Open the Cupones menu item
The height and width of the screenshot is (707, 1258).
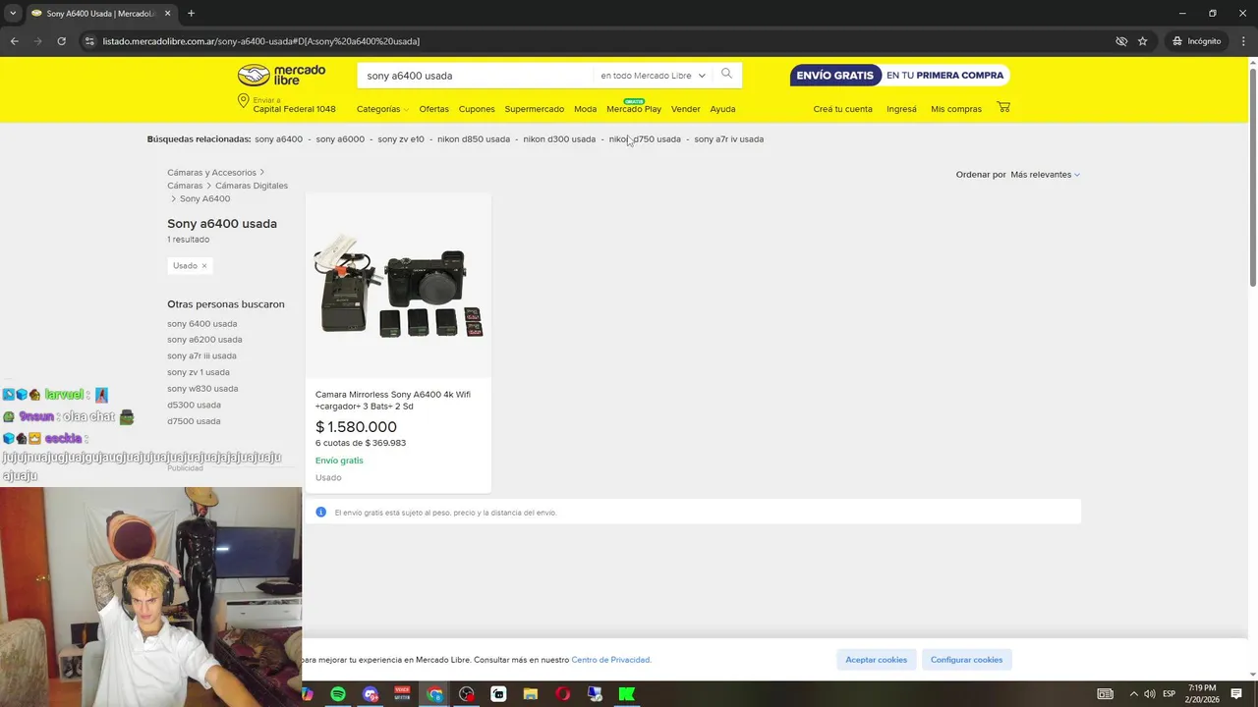[x=477, y=109]
